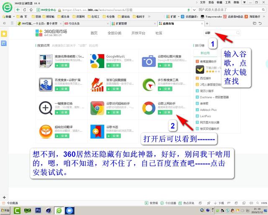
Task: Install 谷歌书签 with its 安装 button
Action: (x=113, y=136)
